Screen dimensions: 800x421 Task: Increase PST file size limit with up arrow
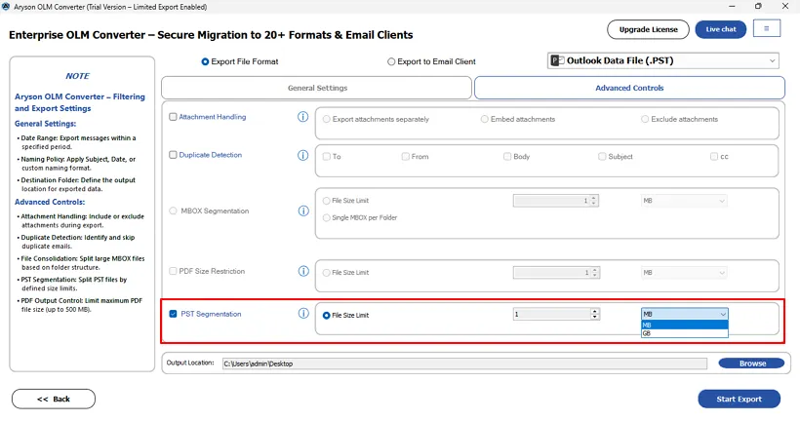pyautogui.click(x=594, y=311)
